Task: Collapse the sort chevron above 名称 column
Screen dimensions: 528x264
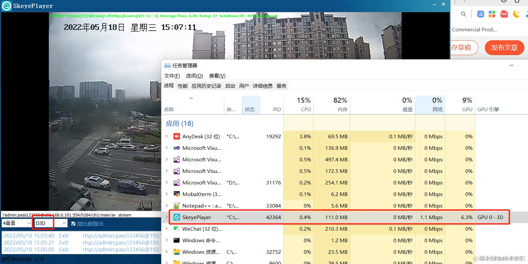Action: point(191,98)
